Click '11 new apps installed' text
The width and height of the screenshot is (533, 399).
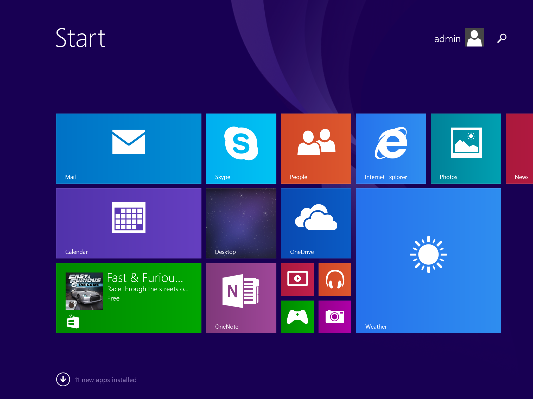click(105, 380)
